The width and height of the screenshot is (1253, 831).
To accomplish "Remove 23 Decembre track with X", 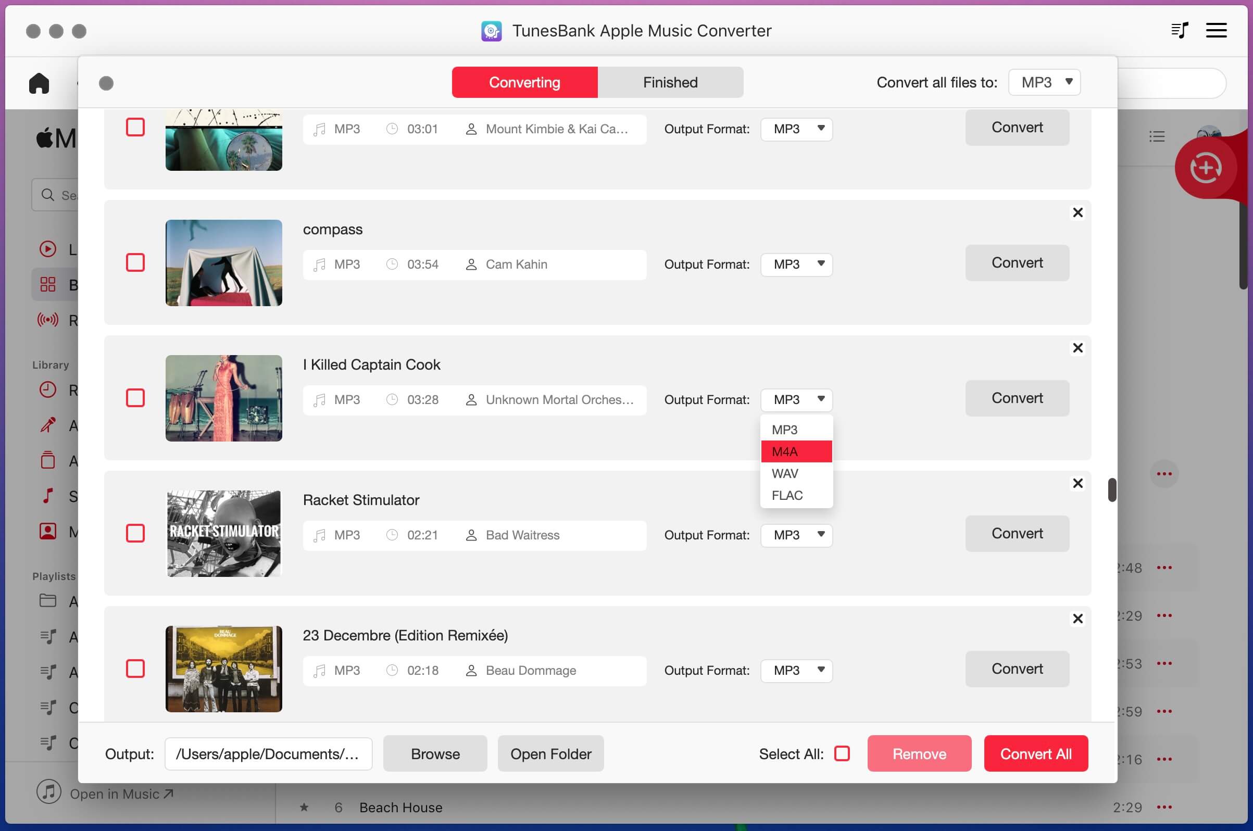I will [1077, 619].
